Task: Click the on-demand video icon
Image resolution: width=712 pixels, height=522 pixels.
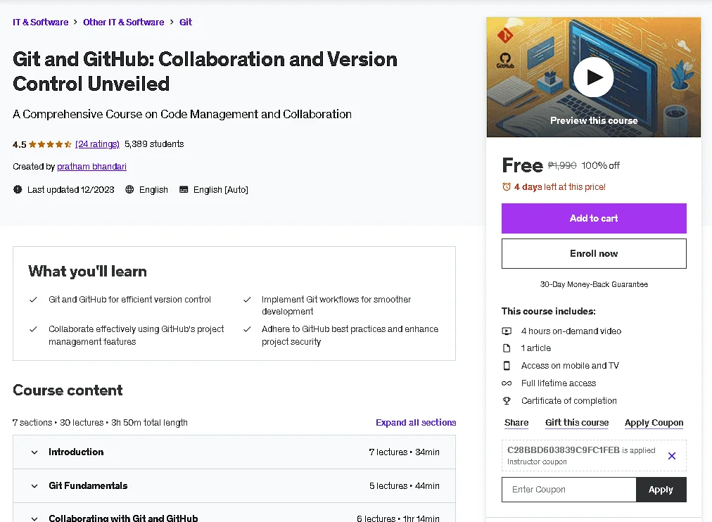Action: click(x=507, y=331)
